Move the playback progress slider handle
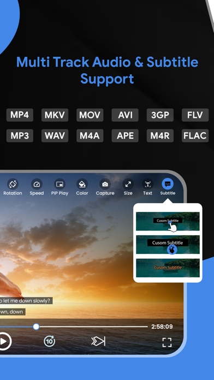The width and height of the screenshot is (214, 380). click(36, 326)
